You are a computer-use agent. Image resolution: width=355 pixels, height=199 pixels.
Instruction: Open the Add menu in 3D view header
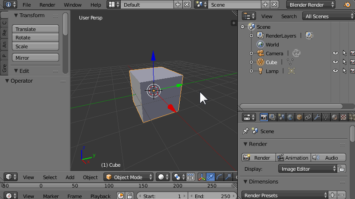tap(70, 177)
